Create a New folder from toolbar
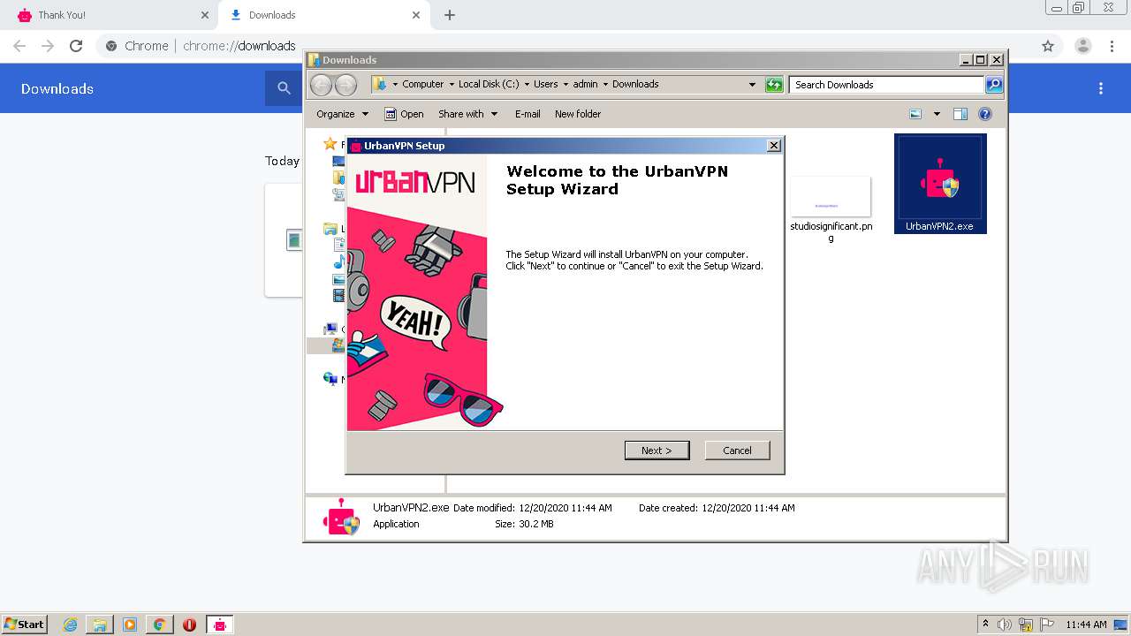Screen dimensions: 1131x636 [x=578, y=114]
